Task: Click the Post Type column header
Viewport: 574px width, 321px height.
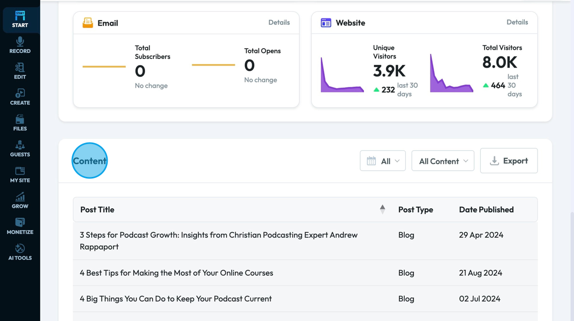Action: [415, 210]
